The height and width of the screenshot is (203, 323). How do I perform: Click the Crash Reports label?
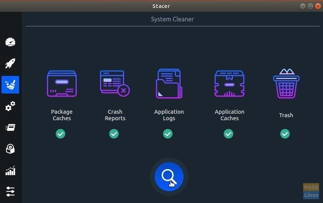[x=115, y=115]
